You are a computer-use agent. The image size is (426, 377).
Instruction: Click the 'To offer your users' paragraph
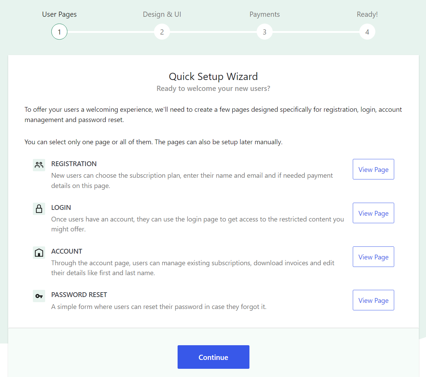(x=213, y=115)
